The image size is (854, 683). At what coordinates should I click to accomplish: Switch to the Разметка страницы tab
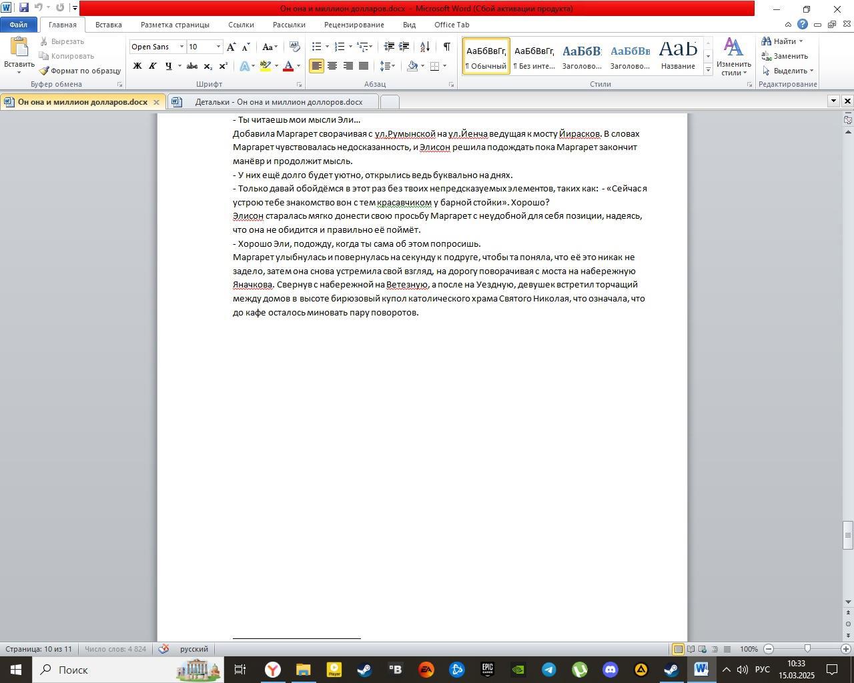[x=175, y=25]
